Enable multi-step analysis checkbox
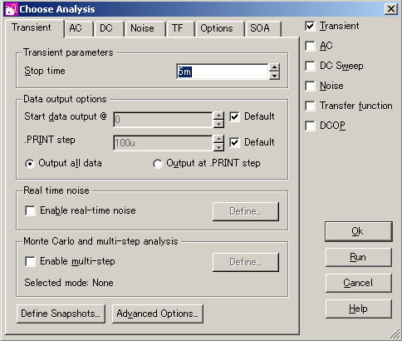This screenshot has height=341, width=402. pyautogui.click(x=30, y=261)
